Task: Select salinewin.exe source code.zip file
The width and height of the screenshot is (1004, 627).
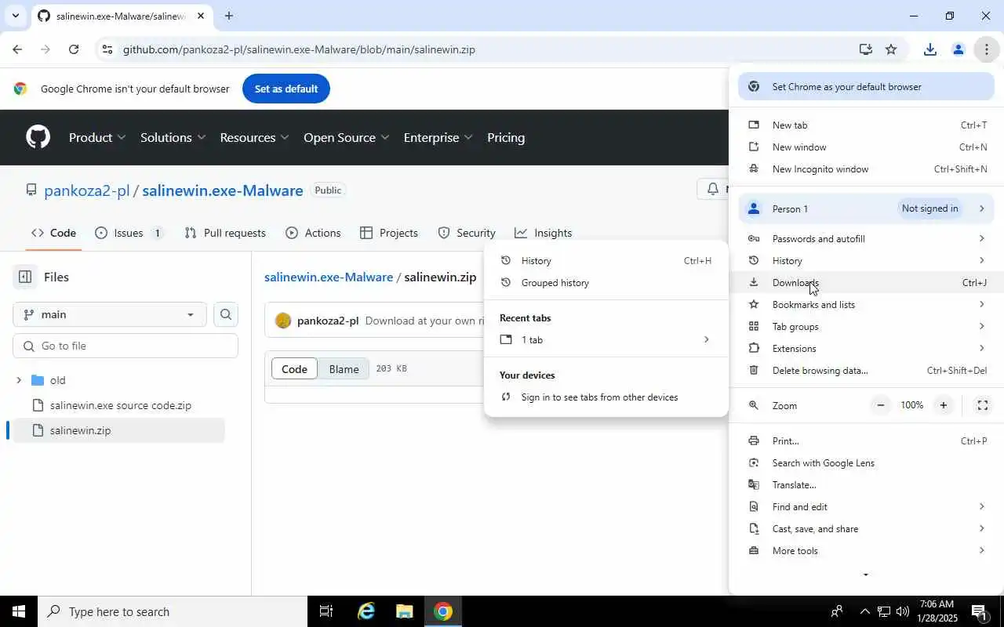Action: coord(120,405)
